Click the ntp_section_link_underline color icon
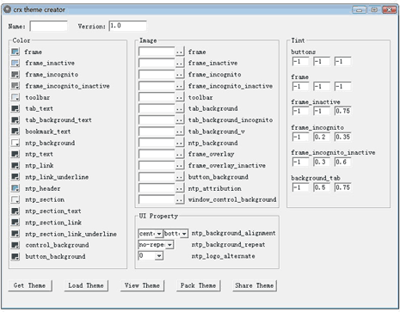The height and width of the screenshot is (312, 400). pos(15,234)
